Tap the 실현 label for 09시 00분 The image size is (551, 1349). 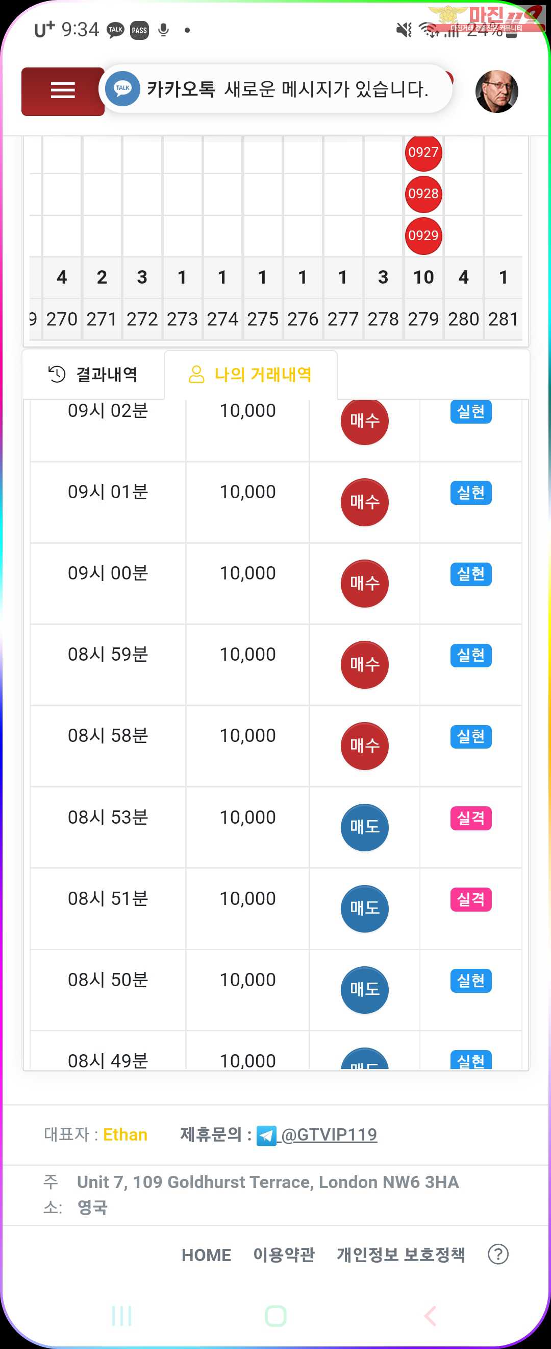(x=470, y=574)
